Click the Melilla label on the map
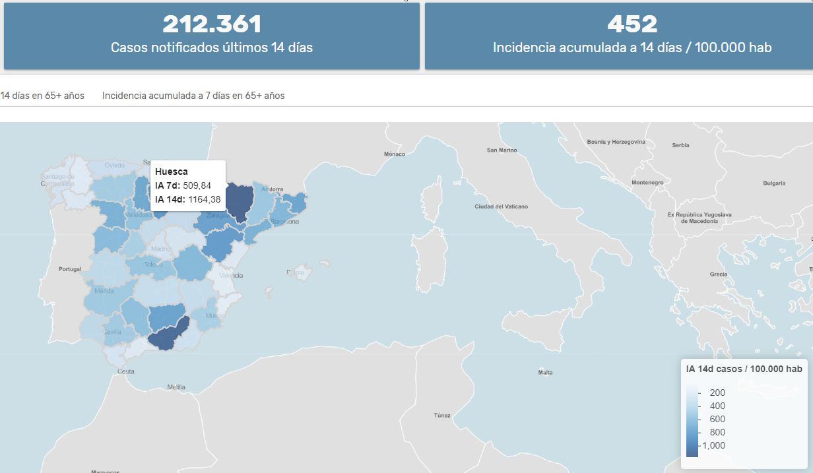The width and height of the screenshot is (813, 473). 176,387
